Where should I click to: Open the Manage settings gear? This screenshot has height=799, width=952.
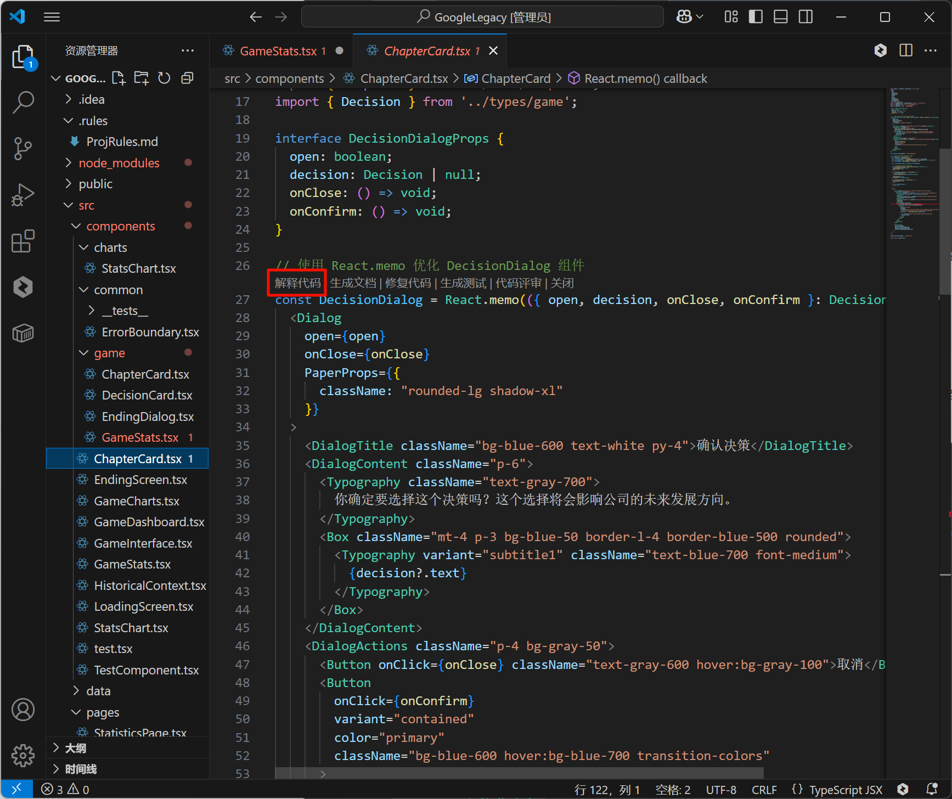point(23,756)
